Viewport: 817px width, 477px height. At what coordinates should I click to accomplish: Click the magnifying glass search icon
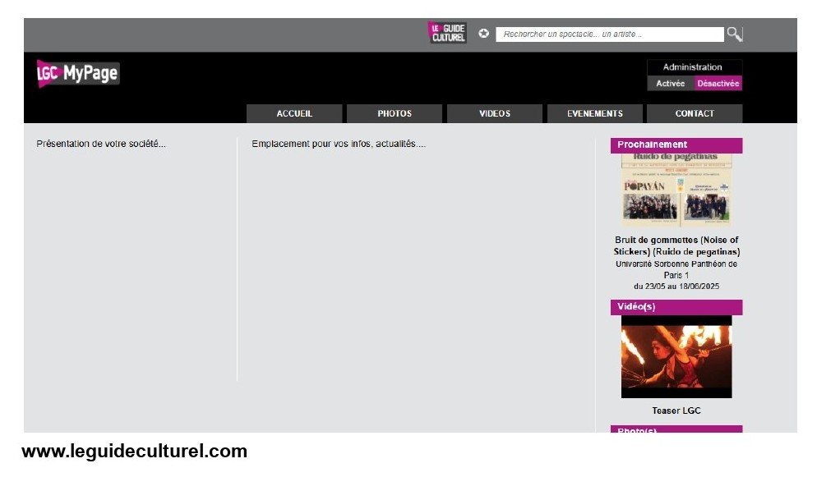[735, 34]
